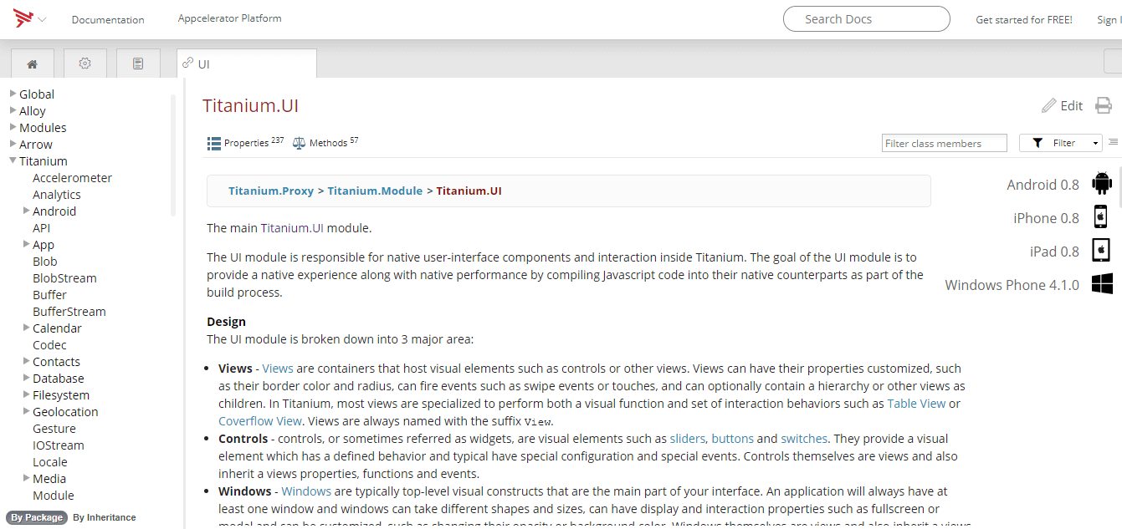Open the gear icon tab
1122x529 pixels.
pyautogui.click(x=85, y=64)
